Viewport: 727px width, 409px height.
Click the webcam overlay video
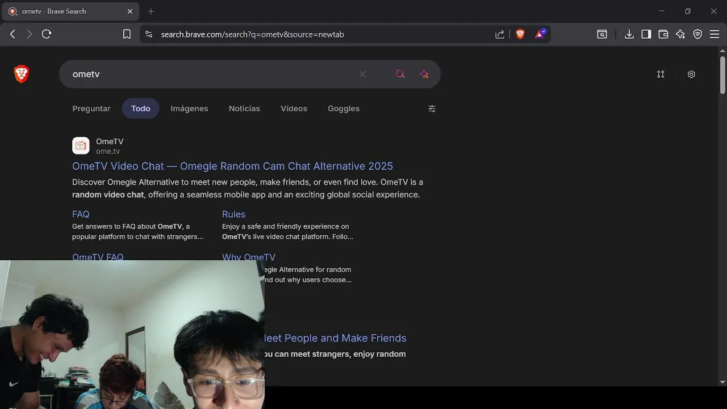click(x=132, y=335)
